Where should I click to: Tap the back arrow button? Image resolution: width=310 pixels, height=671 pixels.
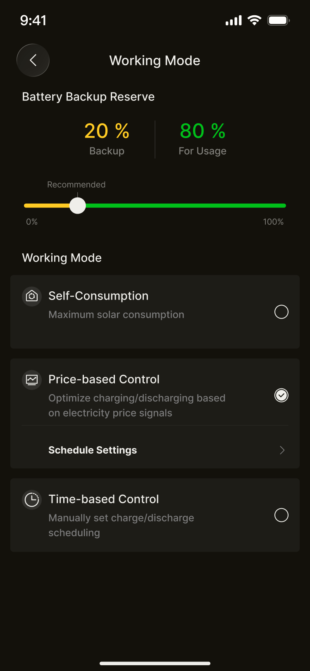point(33,60)
